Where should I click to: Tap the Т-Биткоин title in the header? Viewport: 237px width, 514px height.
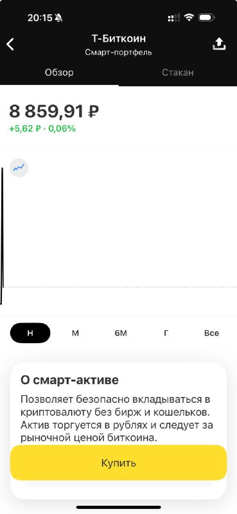(118, 39)
